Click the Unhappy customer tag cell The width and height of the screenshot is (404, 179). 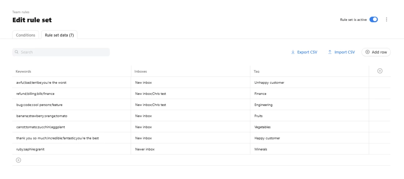(x=309, y=83)
